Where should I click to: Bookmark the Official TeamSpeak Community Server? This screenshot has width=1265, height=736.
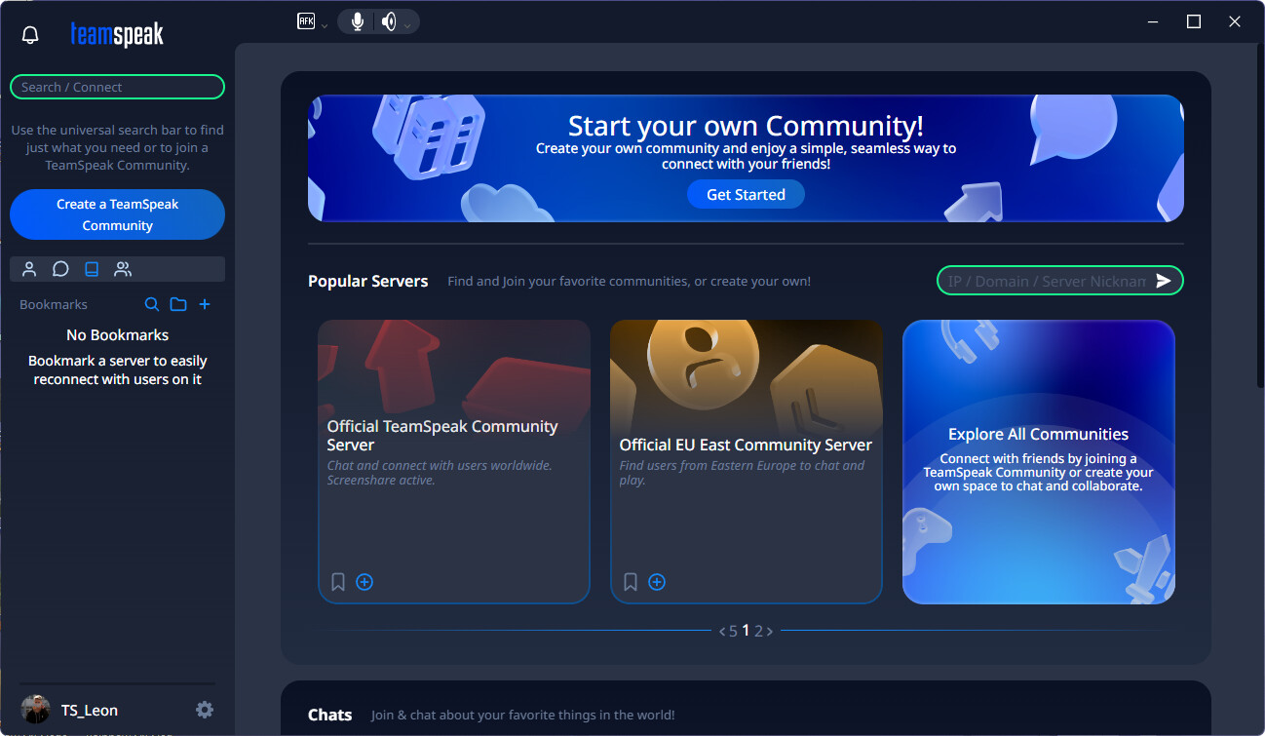coord(338,582)
